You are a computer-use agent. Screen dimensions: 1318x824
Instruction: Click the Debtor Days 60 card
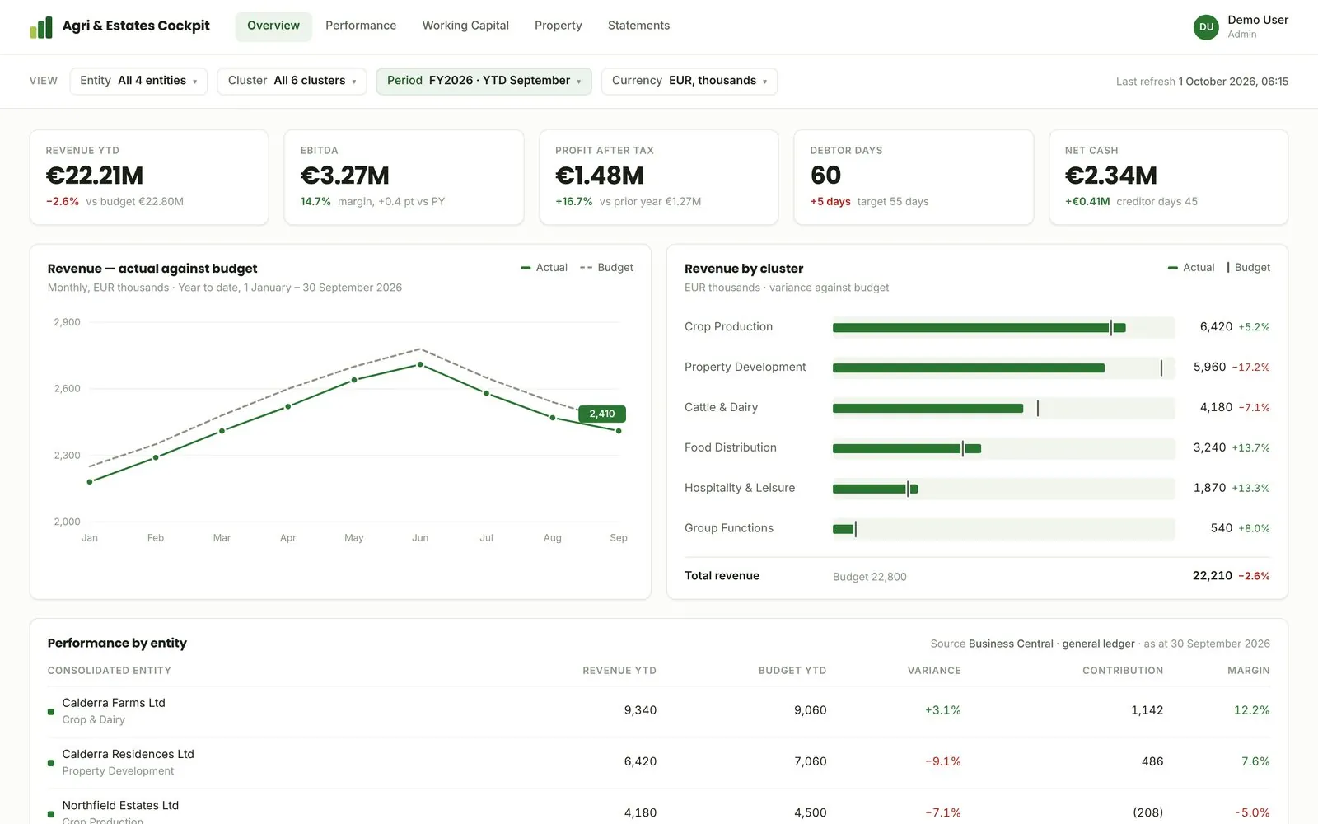914,177
